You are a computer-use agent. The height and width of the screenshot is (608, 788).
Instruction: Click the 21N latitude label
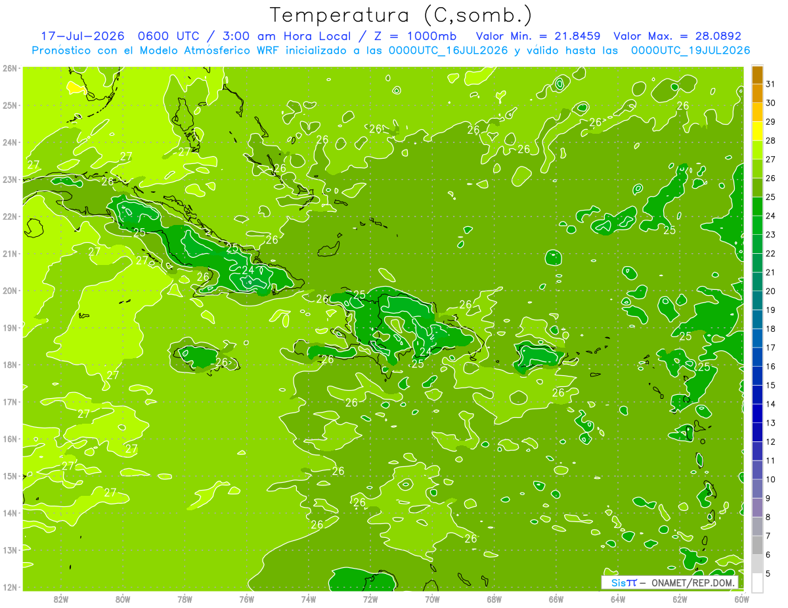[x=10, y=253]
